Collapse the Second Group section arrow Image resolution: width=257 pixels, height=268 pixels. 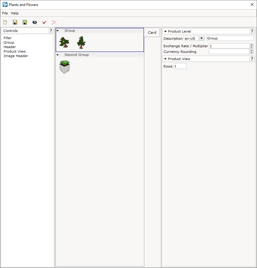point(58,55)
